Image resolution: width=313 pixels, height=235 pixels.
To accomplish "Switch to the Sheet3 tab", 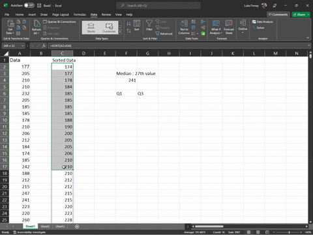I will [x=60, y=227].
